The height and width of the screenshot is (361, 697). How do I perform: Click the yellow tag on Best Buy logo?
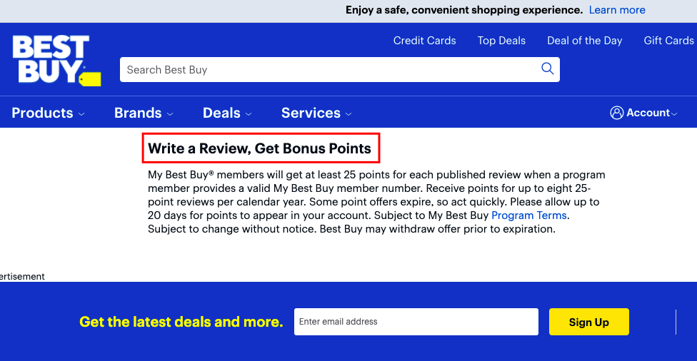[x=90, y=79]
